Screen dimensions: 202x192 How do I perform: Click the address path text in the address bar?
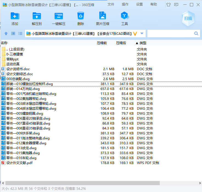[82, 34]
